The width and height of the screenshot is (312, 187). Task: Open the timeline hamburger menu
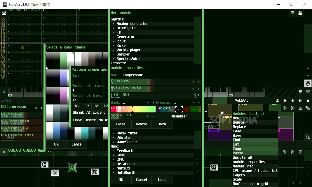click(300, 152)
